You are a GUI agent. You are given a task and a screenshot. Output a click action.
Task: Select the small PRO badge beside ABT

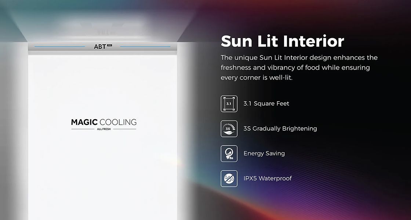click(x=109, y=45)
